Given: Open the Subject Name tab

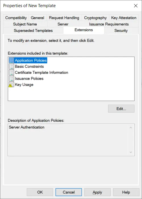Looking at the screenshot, I should (25, 24).
